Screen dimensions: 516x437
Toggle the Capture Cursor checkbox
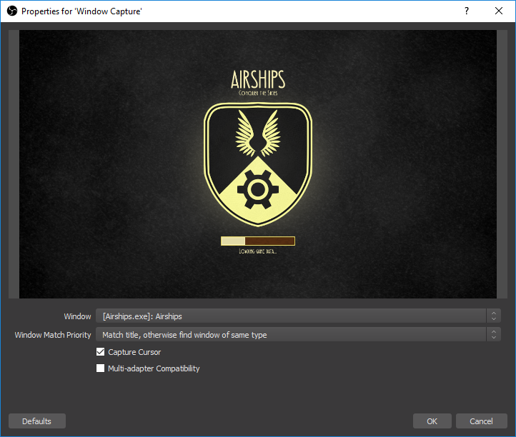click(100, 352)
